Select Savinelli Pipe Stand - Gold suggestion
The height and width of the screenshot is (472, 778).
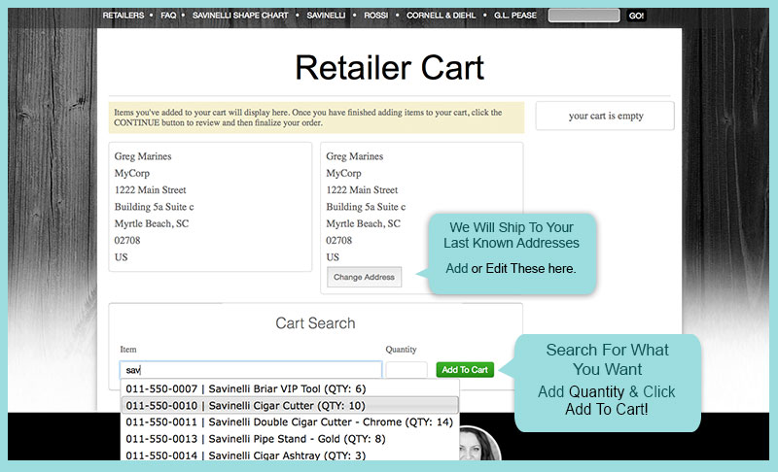click(x=290, y=439)
